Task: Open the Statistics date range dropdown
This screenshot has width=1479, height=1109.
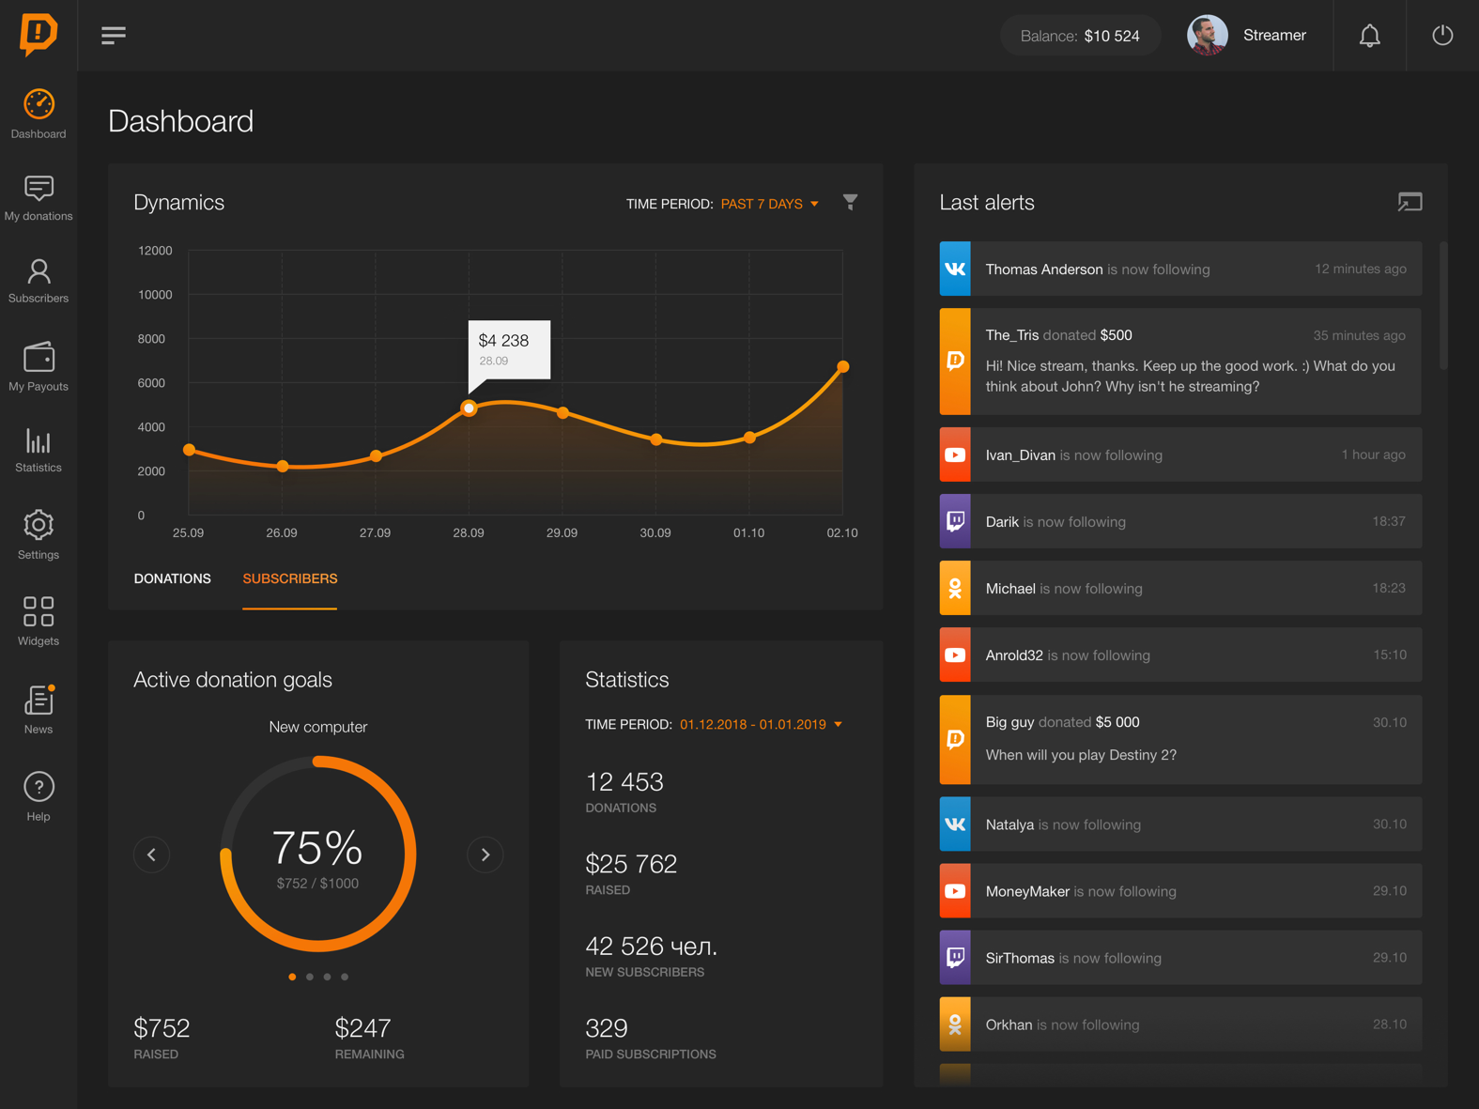Action: click(760, 724)
